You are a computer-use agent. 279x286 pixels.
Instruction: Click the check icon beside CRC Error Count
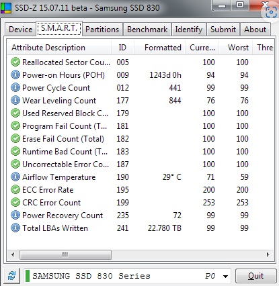[x=15, y=202]
